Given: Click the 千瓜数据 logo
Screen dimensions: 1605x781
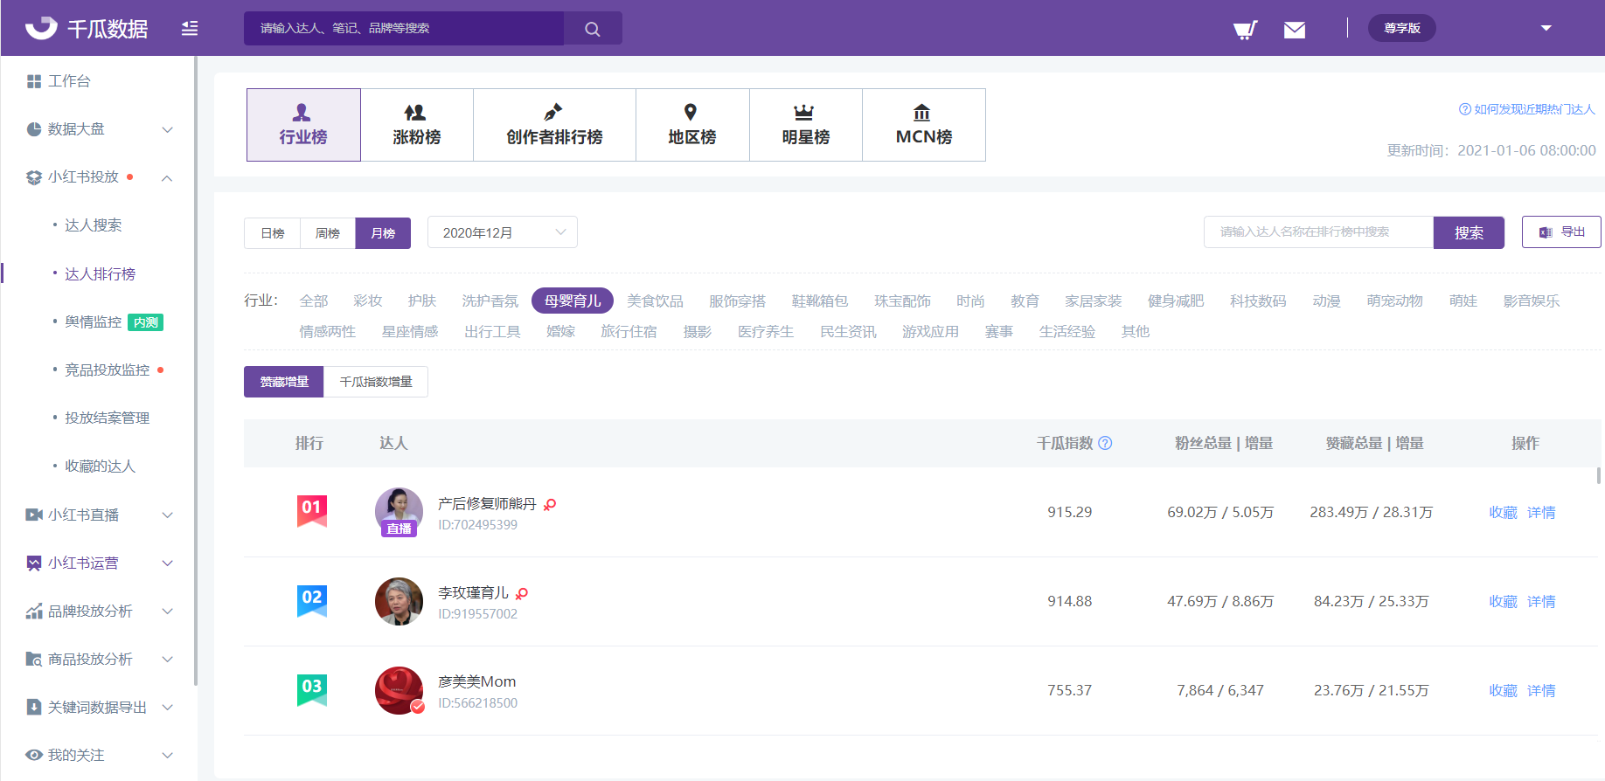Looking at the screenshot, I should [87, 29].
